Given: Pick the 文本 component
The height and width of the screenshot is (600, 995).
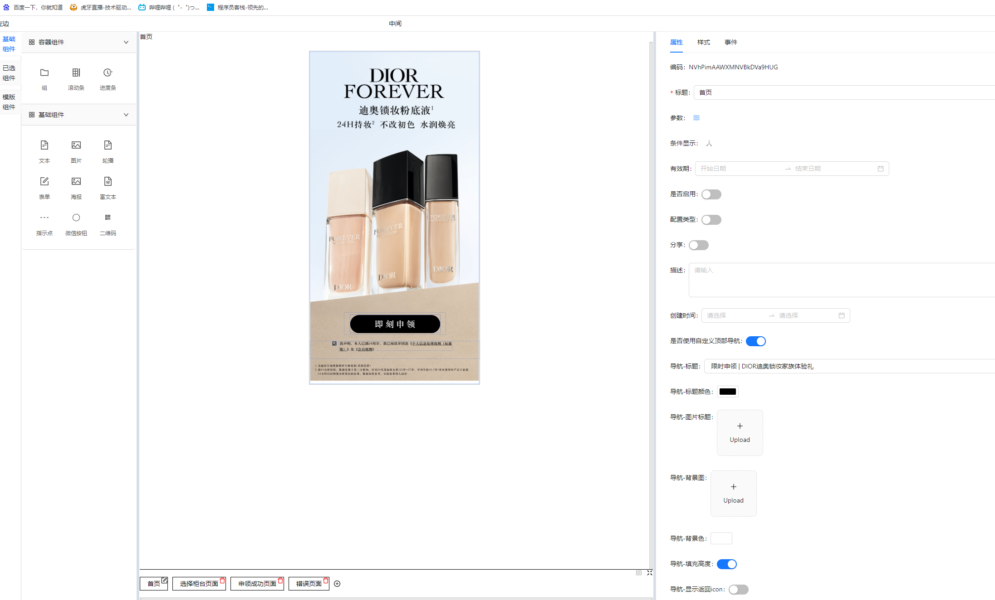Looking at the screenshot, I should point(44,151).
